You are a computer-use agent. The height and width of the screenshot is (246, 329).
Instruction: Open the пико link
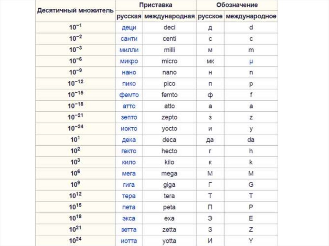[x=129, y=84]
